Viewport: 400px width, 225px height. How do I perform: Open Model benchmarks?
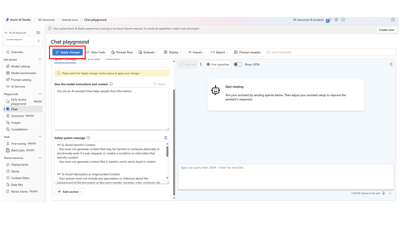[22, 73]
